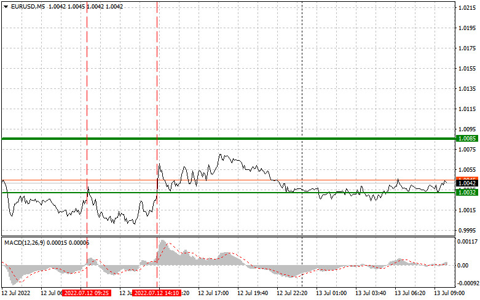Screen dimensions: 480x300
Task: Click the 12 Jul 2022 time axis label
Action: 16,293
